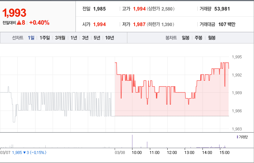The height and width of the screenshot is (163, 254).
Task: Switch to the 5년 chart range
Action: click(x=97, y=38)
